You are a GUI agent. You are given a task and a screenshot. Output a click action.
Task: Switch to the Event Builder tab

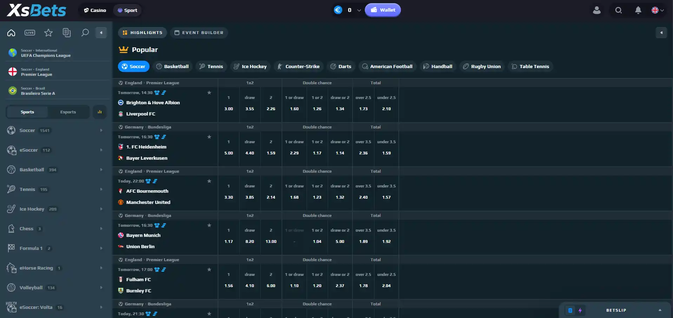(199, 33)
